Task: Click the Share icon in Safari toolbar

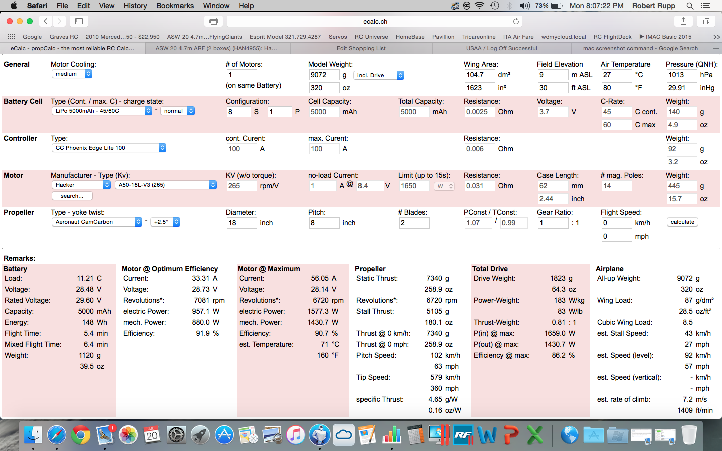Action: coord(683,21)
